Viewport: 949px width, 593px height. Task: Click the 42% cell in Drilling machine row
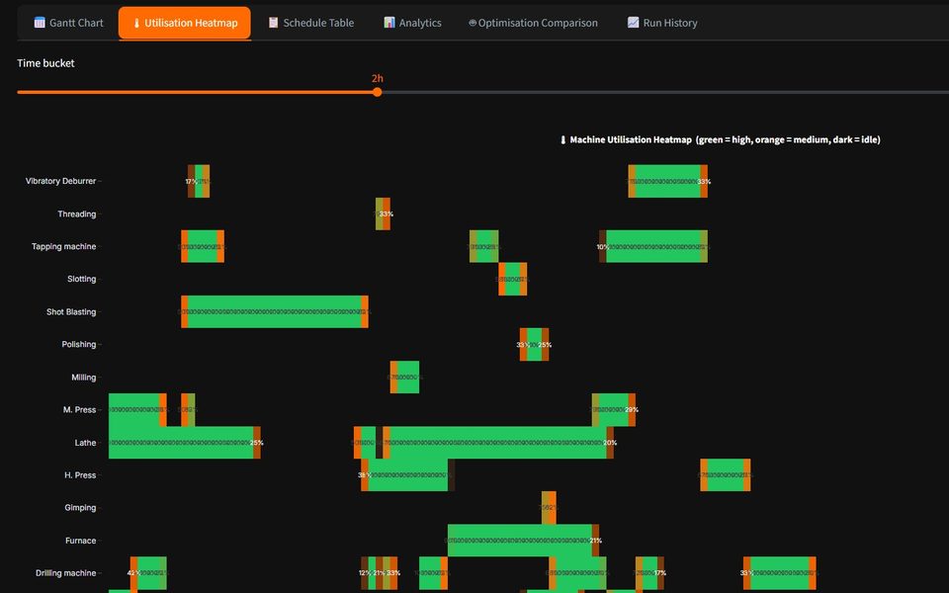(x=133, y=573)
